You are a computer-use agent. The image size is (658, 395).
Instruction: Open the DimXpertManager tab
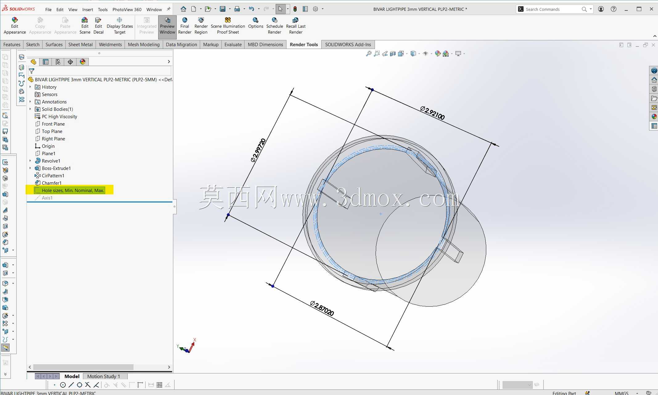point(70,62)
